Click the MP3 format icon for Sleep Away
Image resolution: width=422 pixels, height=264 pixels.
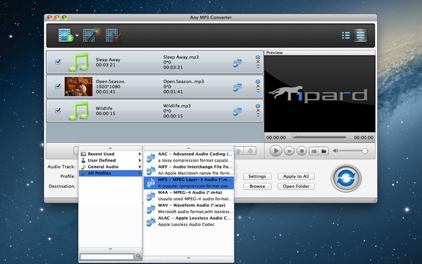click(x=237, y=62)
